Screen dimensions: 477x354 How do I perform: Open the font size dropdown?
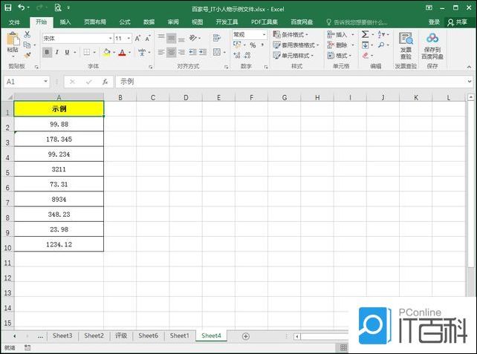coord(129,39)
